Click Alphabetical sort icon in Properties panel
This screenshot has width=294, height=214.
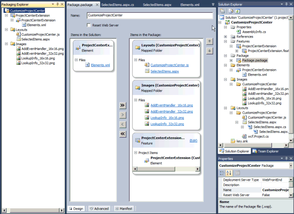229,173
